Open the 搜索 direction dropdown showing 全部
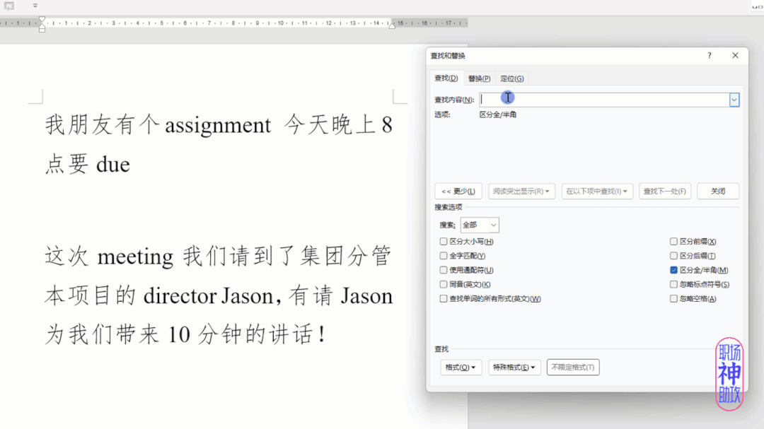Image resolution: width=764 pixels, height=429 pixels. [x=480, y=225]
